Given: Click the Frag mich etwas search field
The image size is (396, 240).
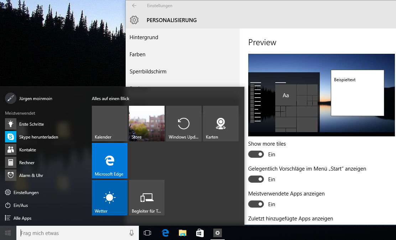Looking at the screenshot, I should pyautogui.click(x=71, y=233).
